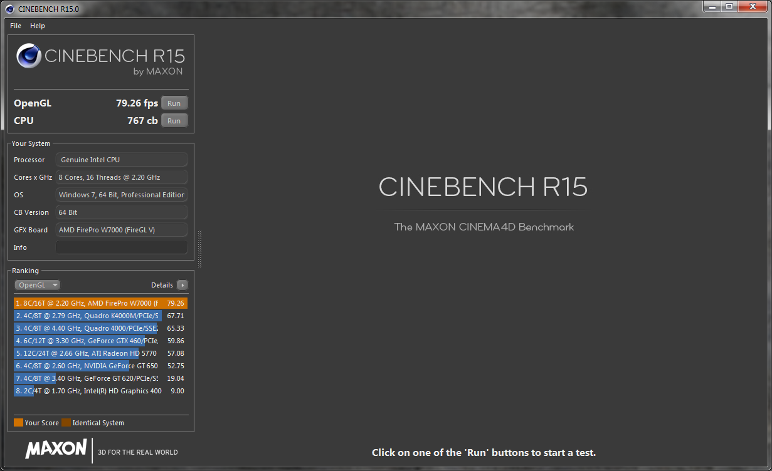Open the Help menu

click(x=38, y=26)
